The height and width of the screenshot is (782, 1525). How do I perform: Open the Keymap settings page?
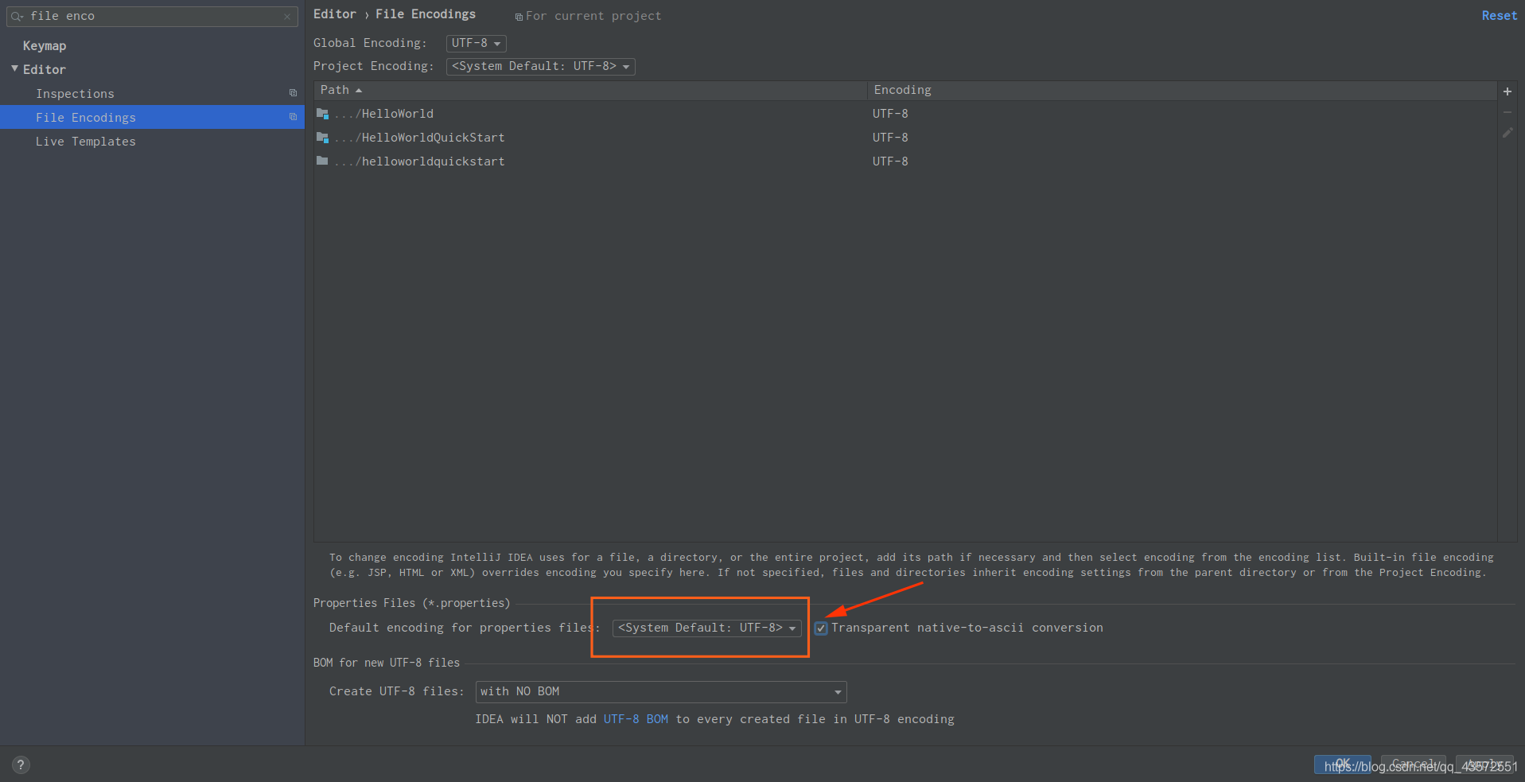(45, 46)
